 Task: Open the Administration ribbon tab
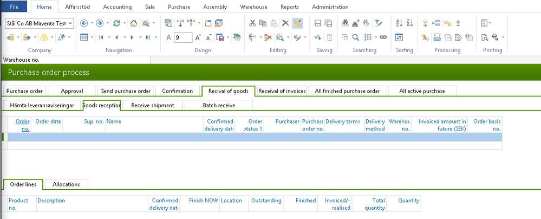(330, 7)
